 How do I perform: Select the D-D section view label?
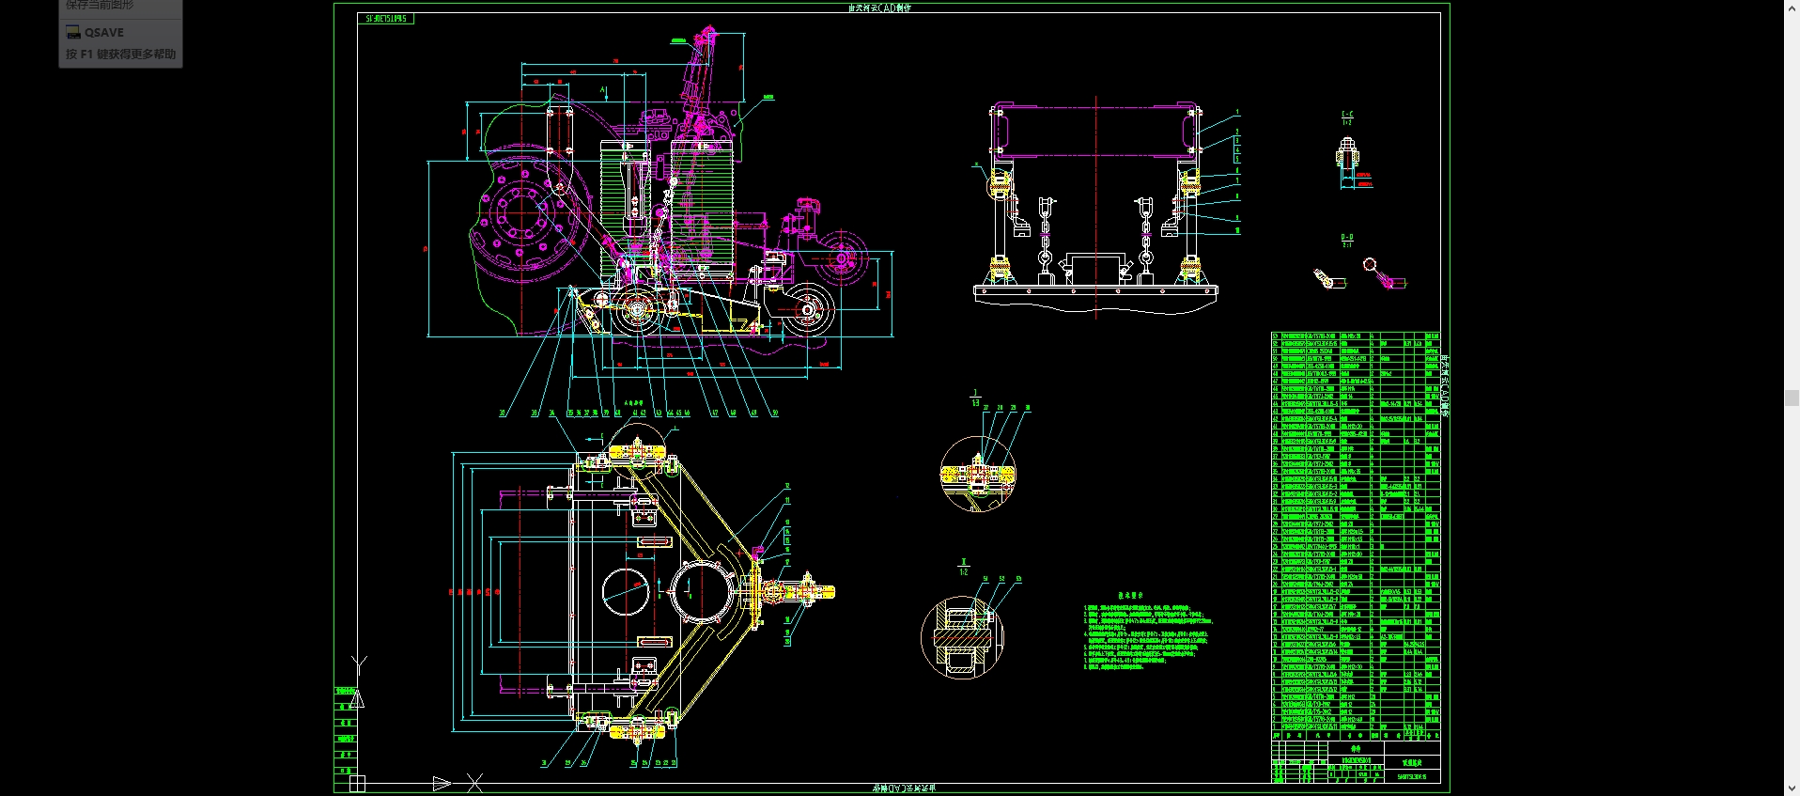(1347, 241)
